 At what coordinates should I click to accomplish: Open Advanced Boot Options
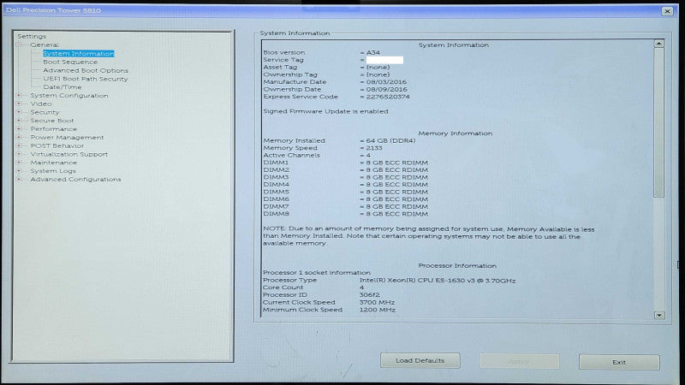[x=86, y=70]
